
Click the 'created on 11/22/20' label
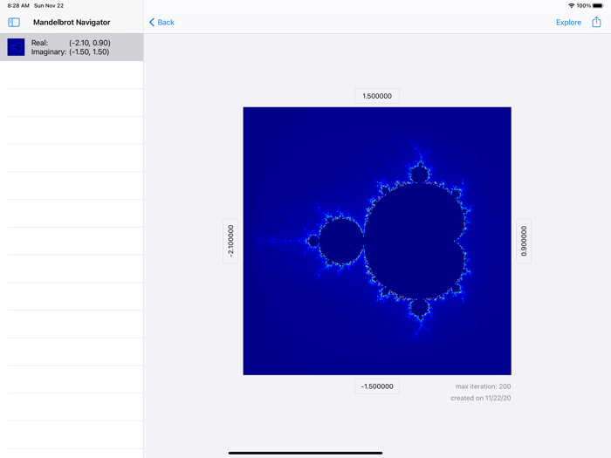tap(480, 398)
